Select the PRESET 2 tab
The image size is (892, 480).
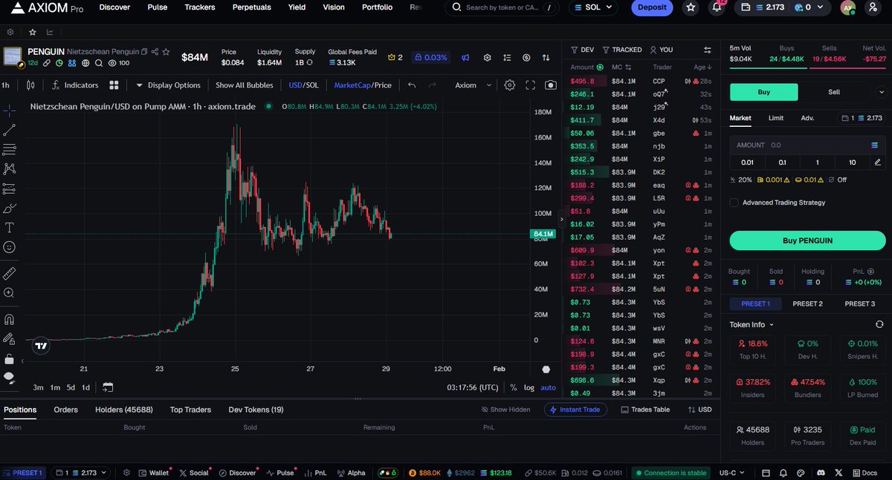(807, 303)
